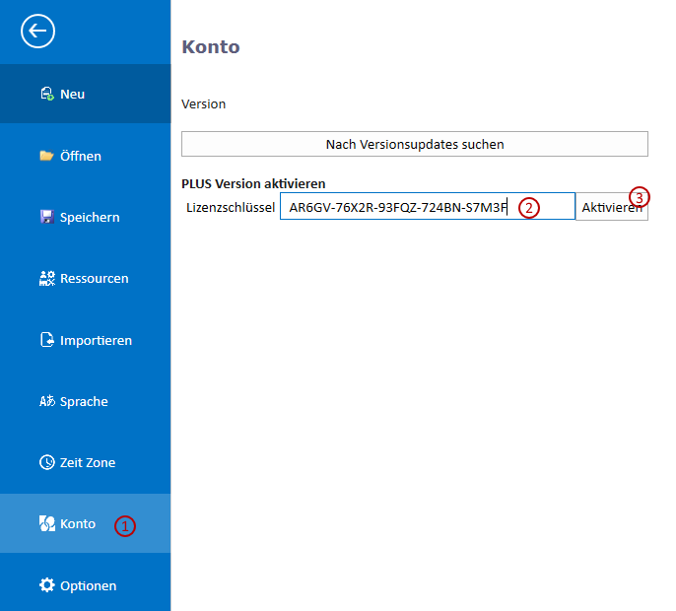Click the floppy disk icon beside Speichern

(46, 217)
